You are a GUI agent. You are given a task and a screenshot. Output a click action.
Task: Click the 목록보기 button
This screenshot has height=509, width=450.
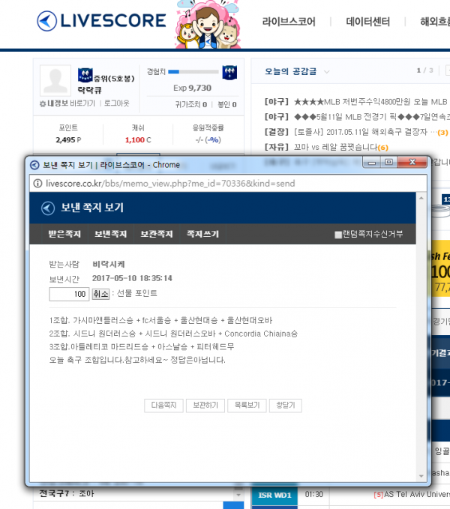pos(247,406)
